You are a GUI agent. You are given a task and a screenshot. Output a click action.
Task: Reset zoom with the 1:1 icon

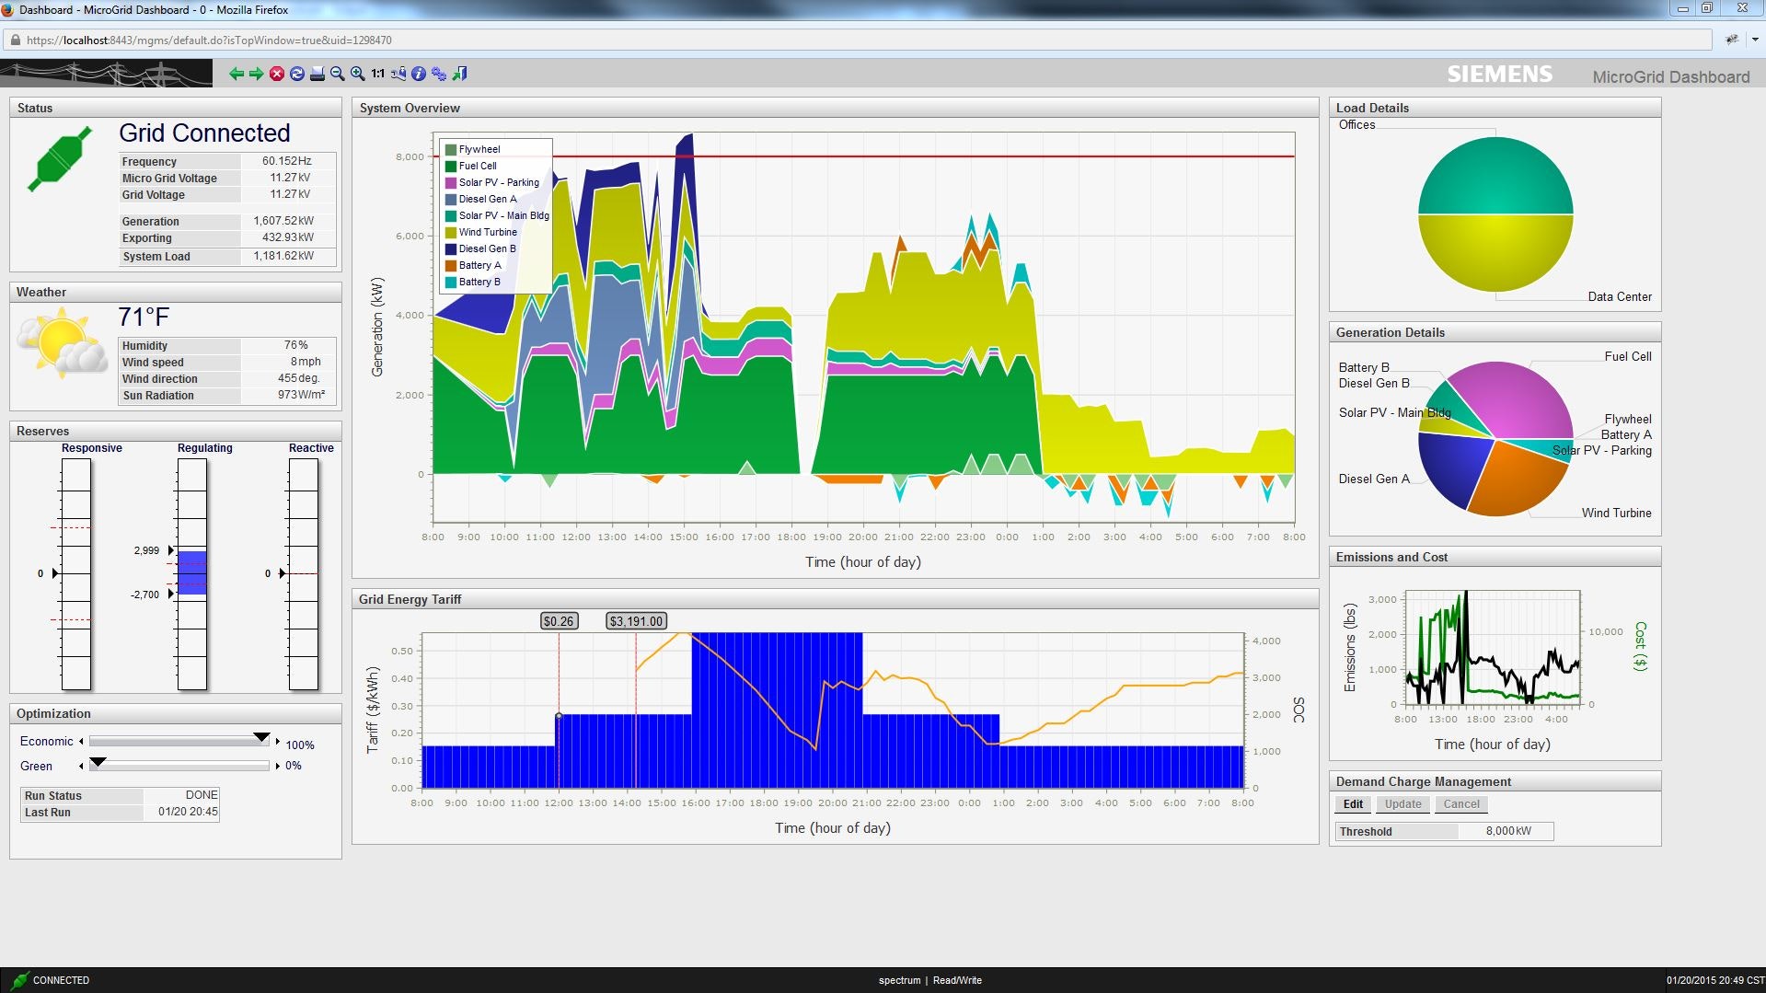(x=378, y=74)
